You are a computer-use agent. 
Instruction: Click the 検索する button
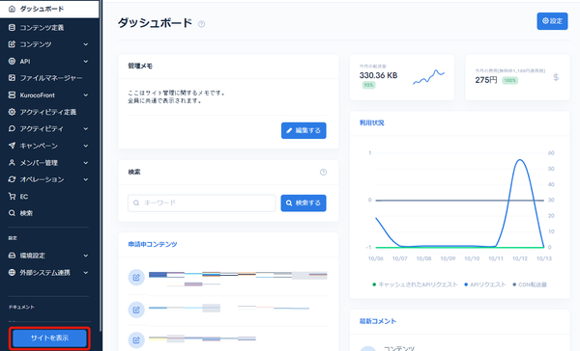304,203
